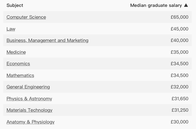The height and width of the screenshot is (129, 196).
Task: Follow the Medicine subject link
Action: 16,52
